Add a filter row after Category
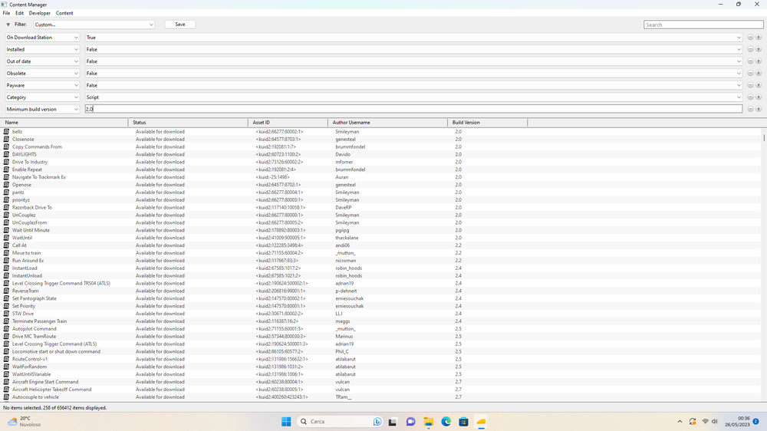767x431 pixels. tap(759, 97)
